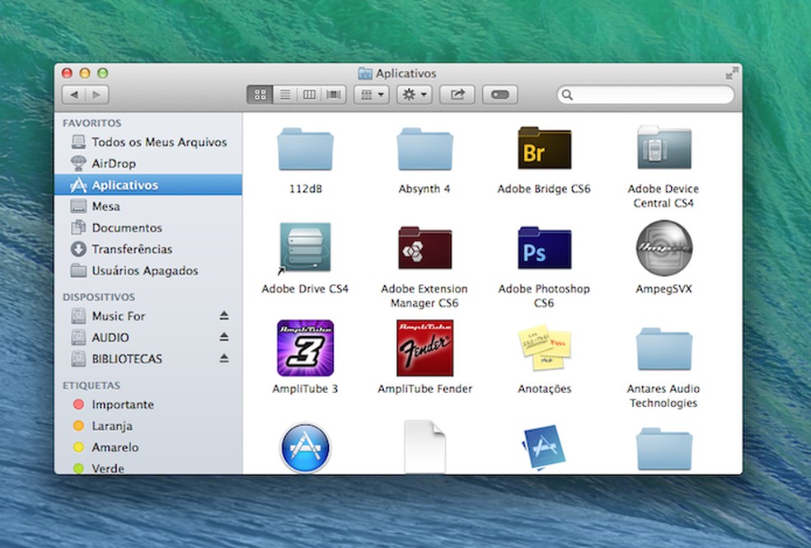Switch to list view mode
The image size is (811, 548).
[x=285, y=95]
